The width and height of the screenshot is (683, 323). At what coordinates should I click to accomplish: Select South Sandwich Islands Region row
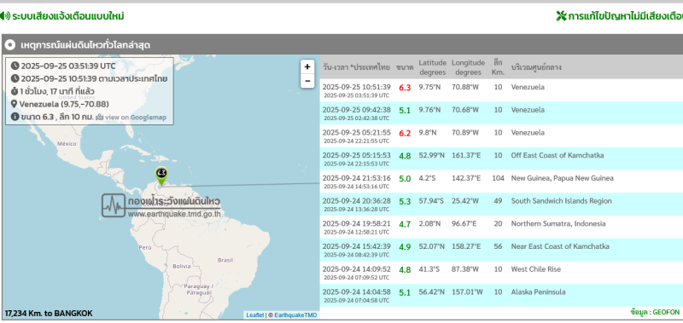501,205
